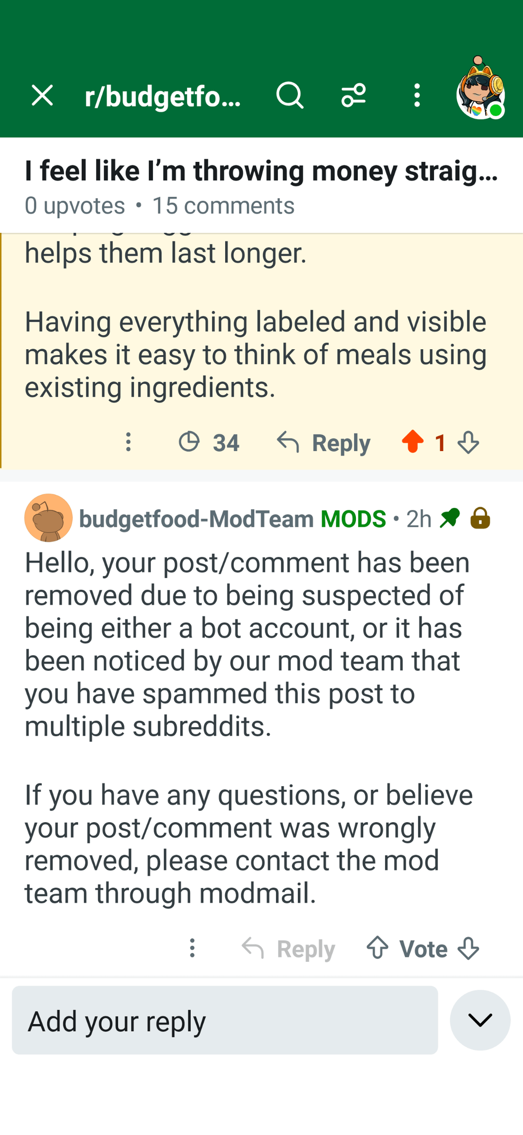Screen dimensions: 523x1135
Task: Toggle the orange upvote on the comment
Action: coord(413,442)
